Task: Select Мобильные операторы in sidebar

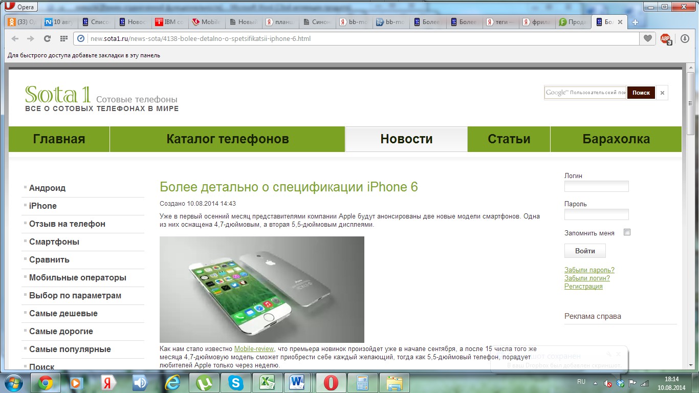Action: 78,277
